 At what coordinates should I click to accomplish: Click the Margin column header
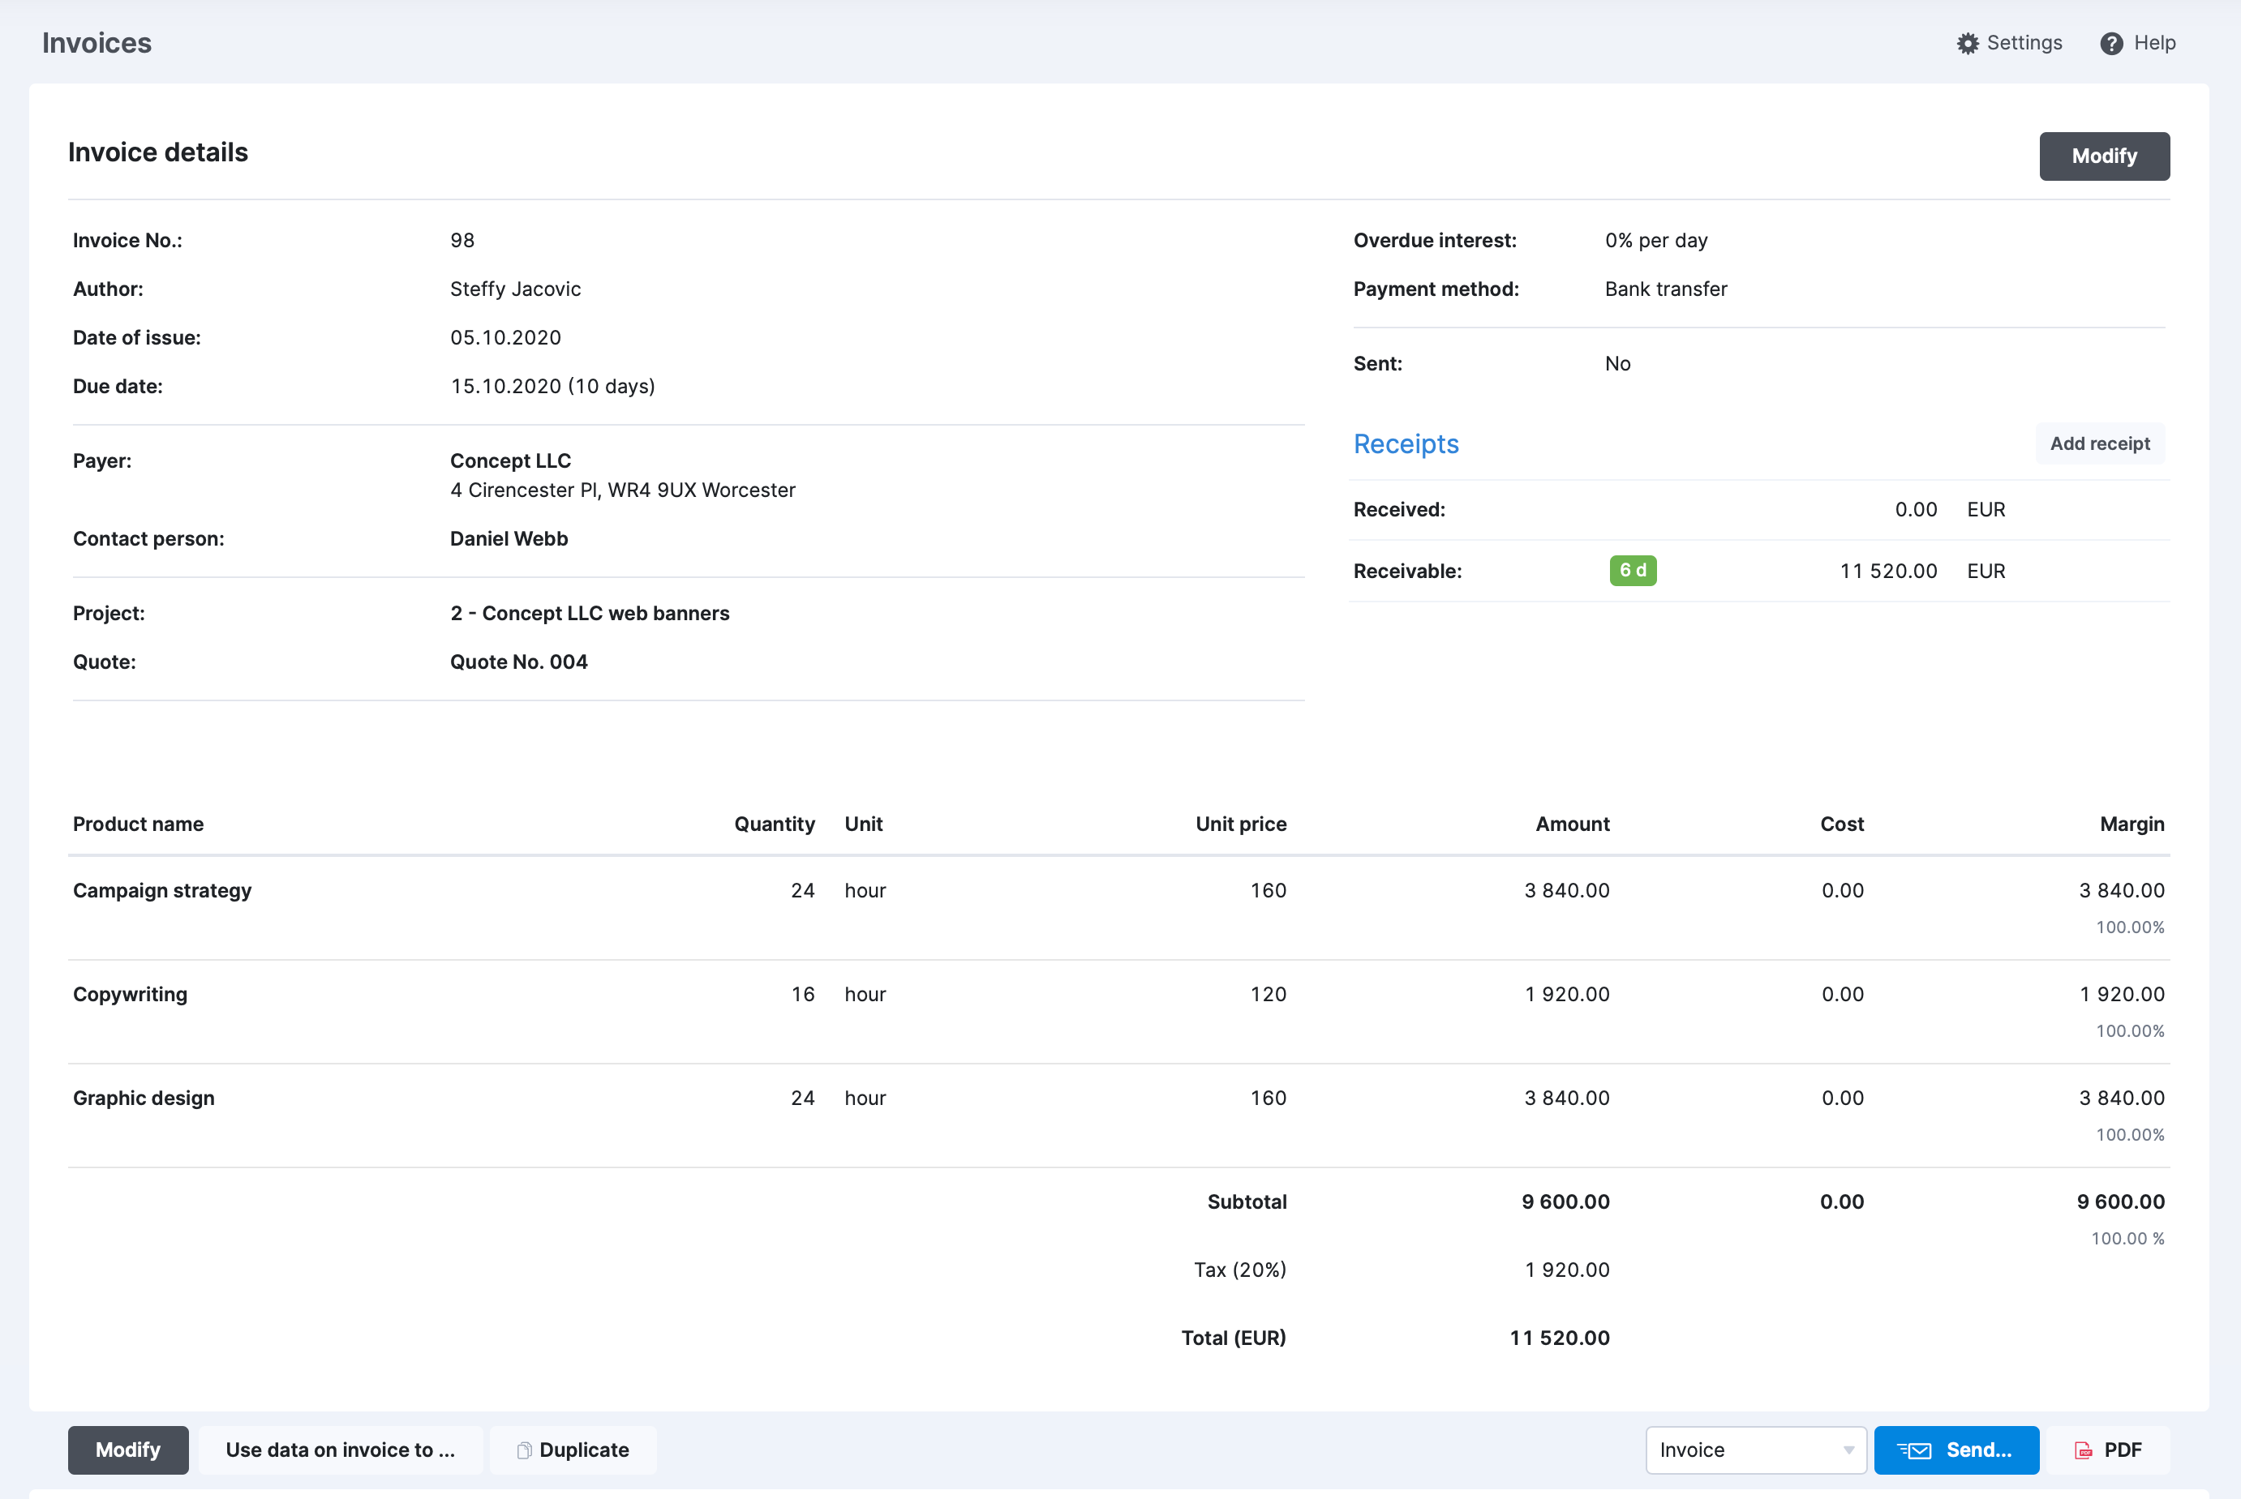coord(2131,824)
